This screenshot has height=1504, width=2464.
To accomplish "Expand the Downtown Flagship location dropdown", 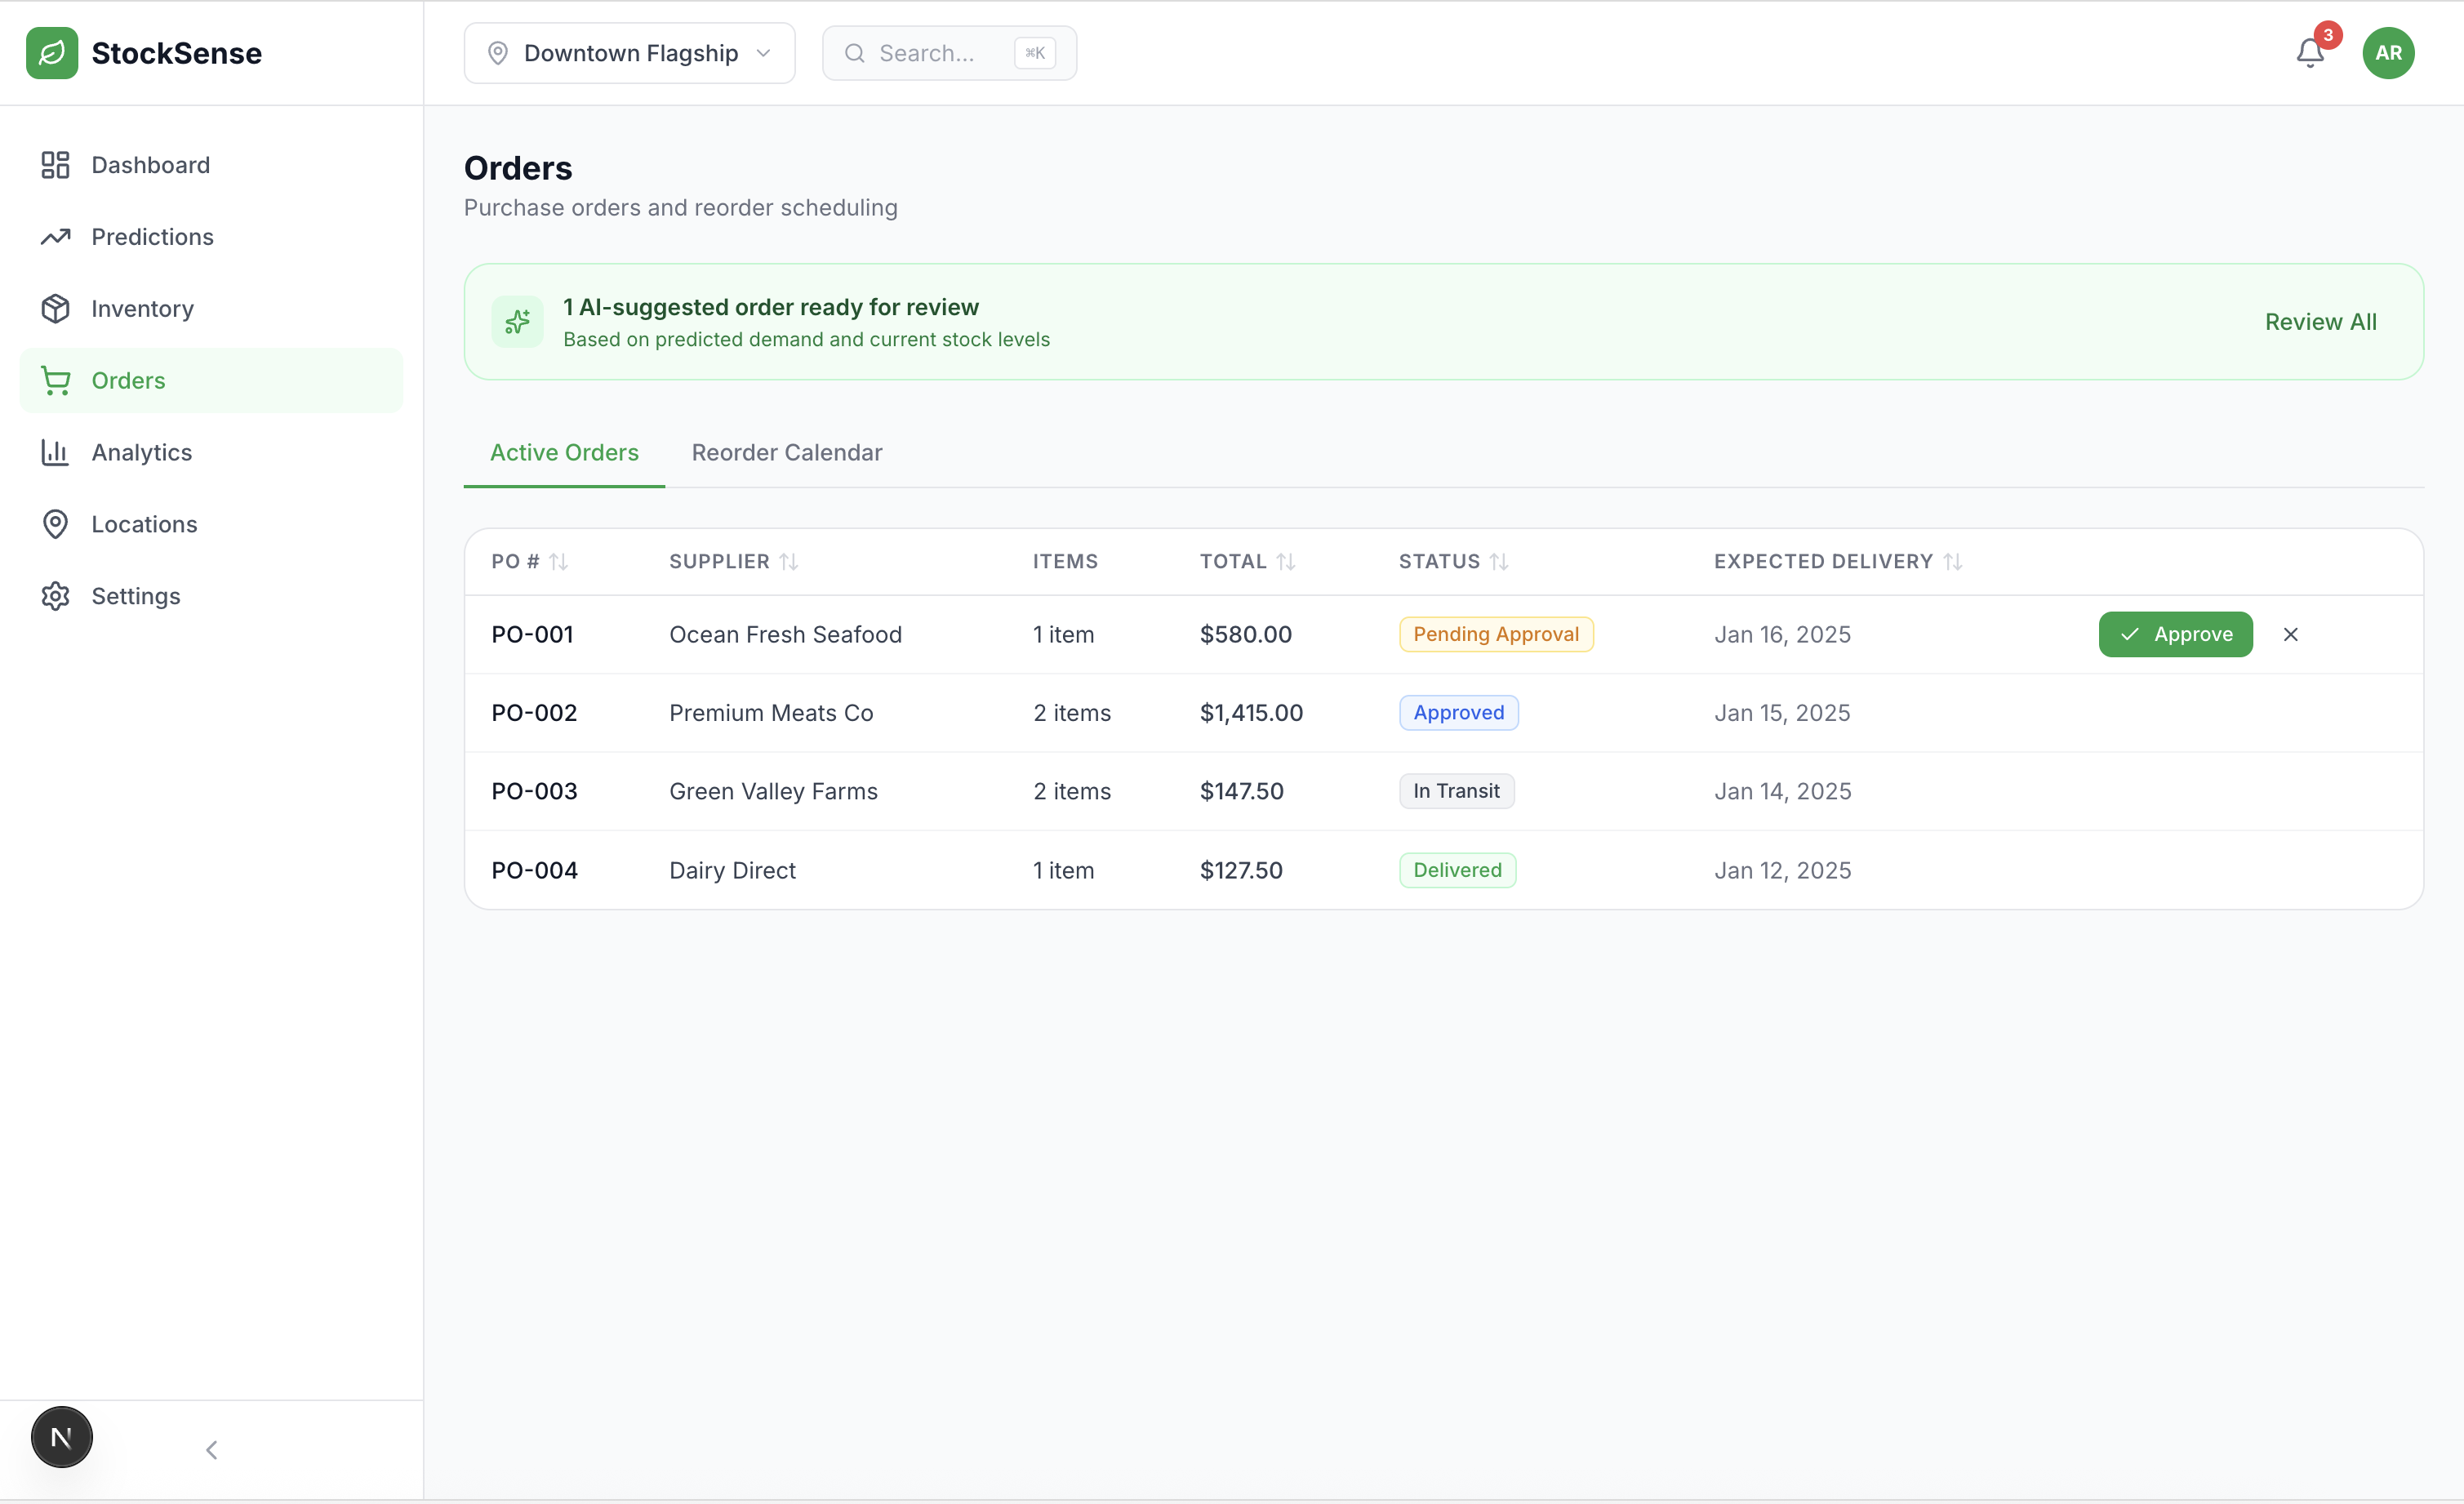I will coord(629,53).
